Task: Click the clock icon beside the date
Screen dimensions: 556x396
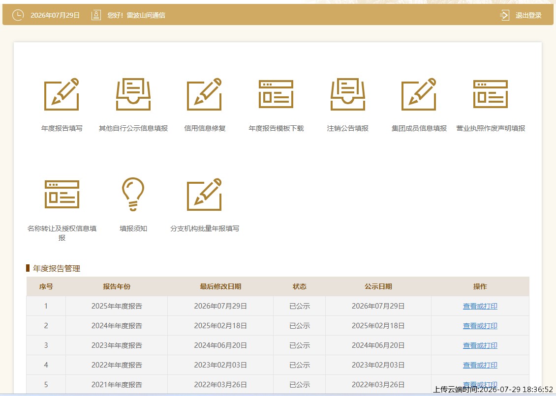Action: coord(18,15)
